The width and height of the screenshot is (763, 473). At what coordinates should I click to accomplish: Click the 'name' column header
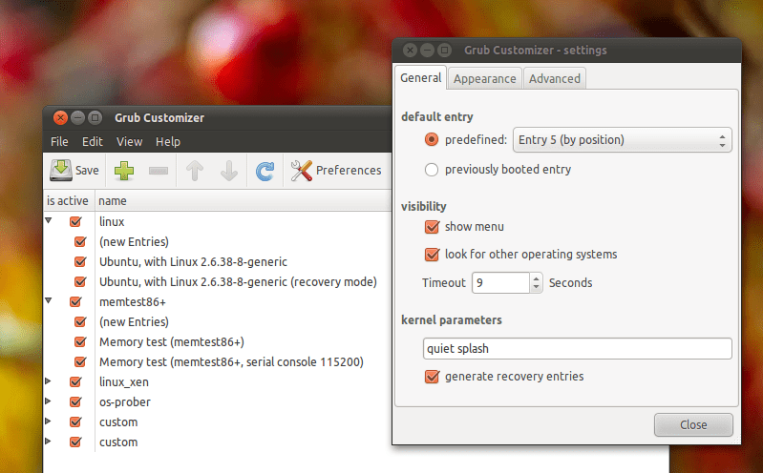(244, 201)
